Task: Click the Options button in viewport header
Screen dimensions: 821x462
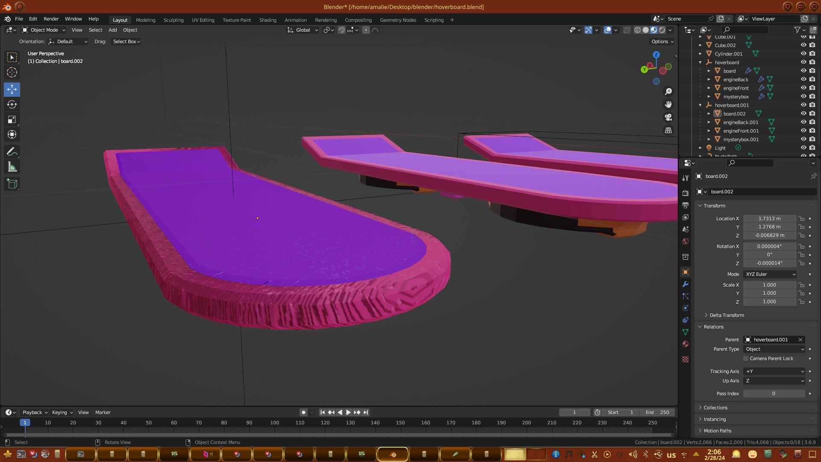Action: point(662,41)
